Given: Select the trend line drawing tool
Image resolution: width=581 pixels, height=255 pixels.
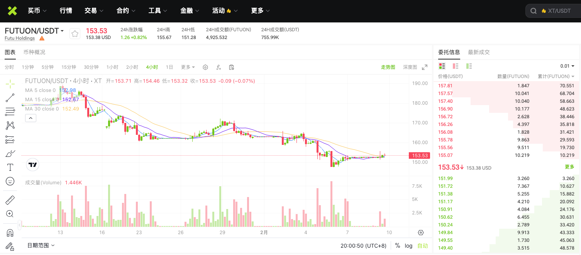Looking at the screenshot, I should tap(10, 98).
